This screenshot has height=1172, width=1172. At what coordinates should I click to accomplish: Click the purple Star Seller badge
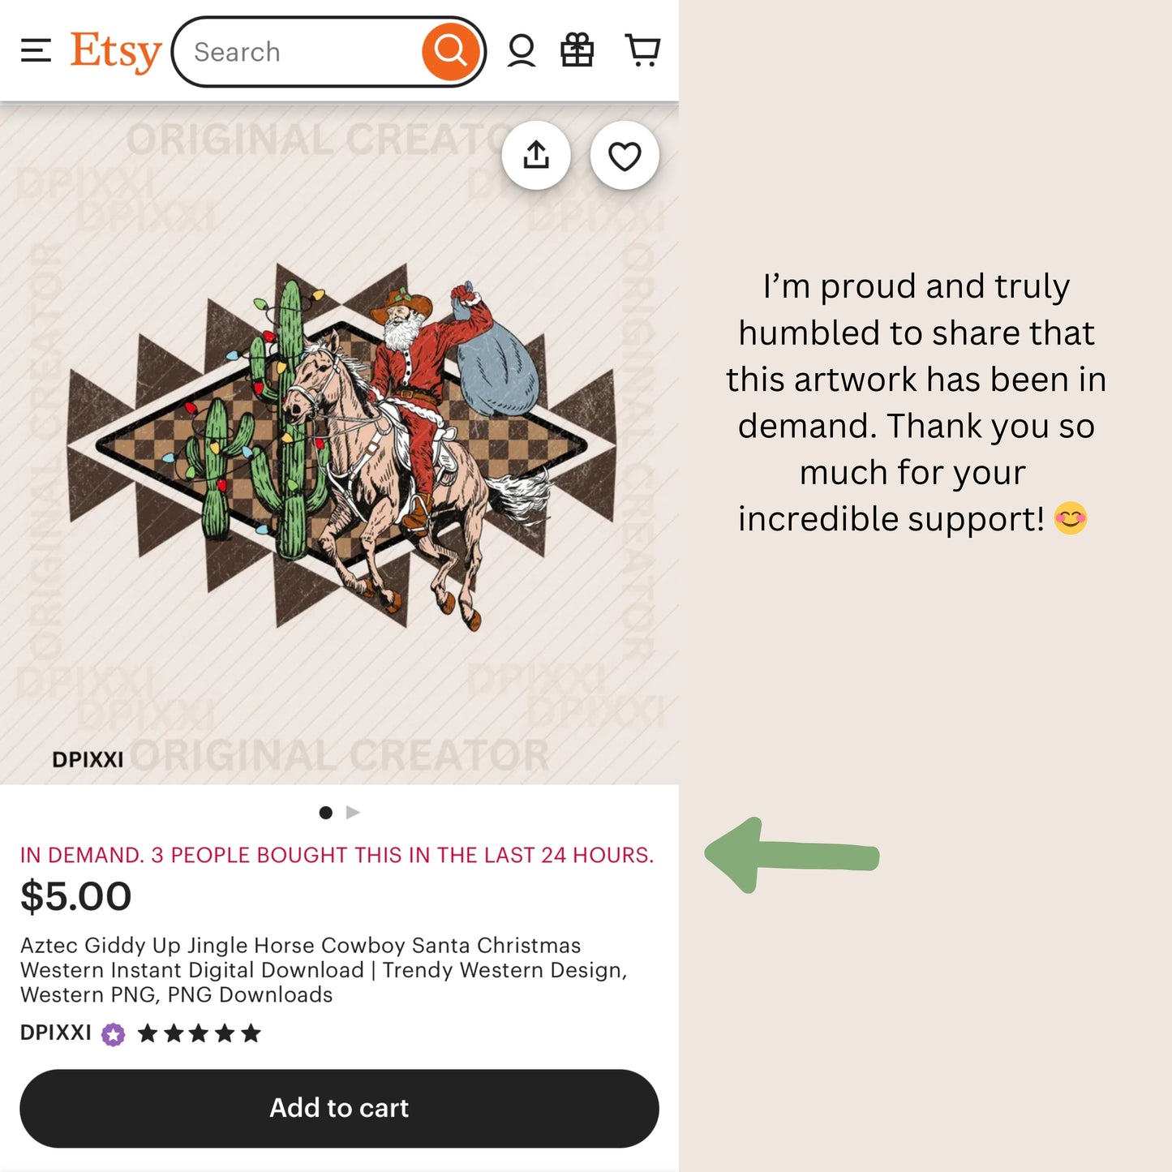pos(114,1034)
